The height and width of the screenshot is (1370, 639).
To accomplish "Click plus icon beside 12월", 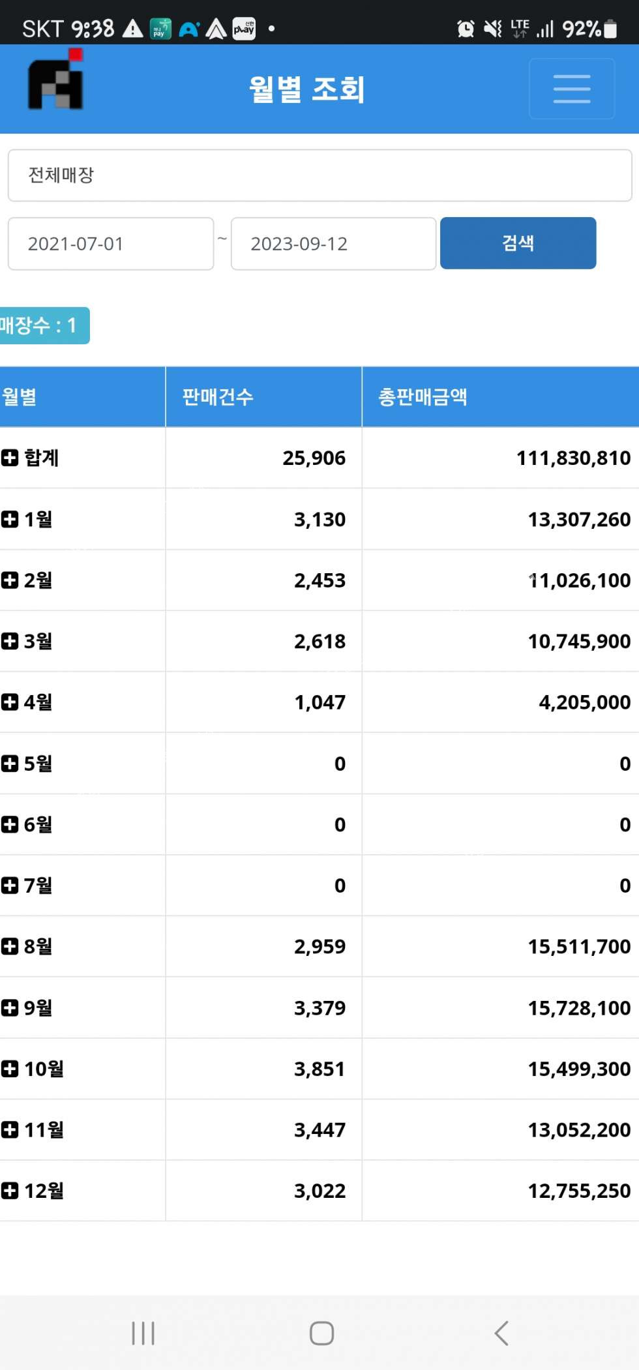I will tap(10, 1191).
